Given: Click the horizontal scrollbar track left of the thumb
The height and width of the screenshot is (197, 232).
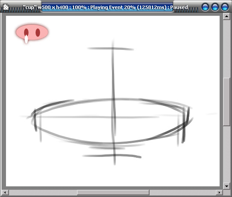Looking at the screenshot, I should [x=43, y=192].
